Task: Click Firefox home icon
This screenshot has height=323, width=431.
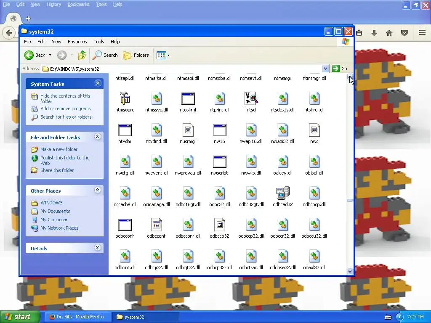Action: coord(389,33)
